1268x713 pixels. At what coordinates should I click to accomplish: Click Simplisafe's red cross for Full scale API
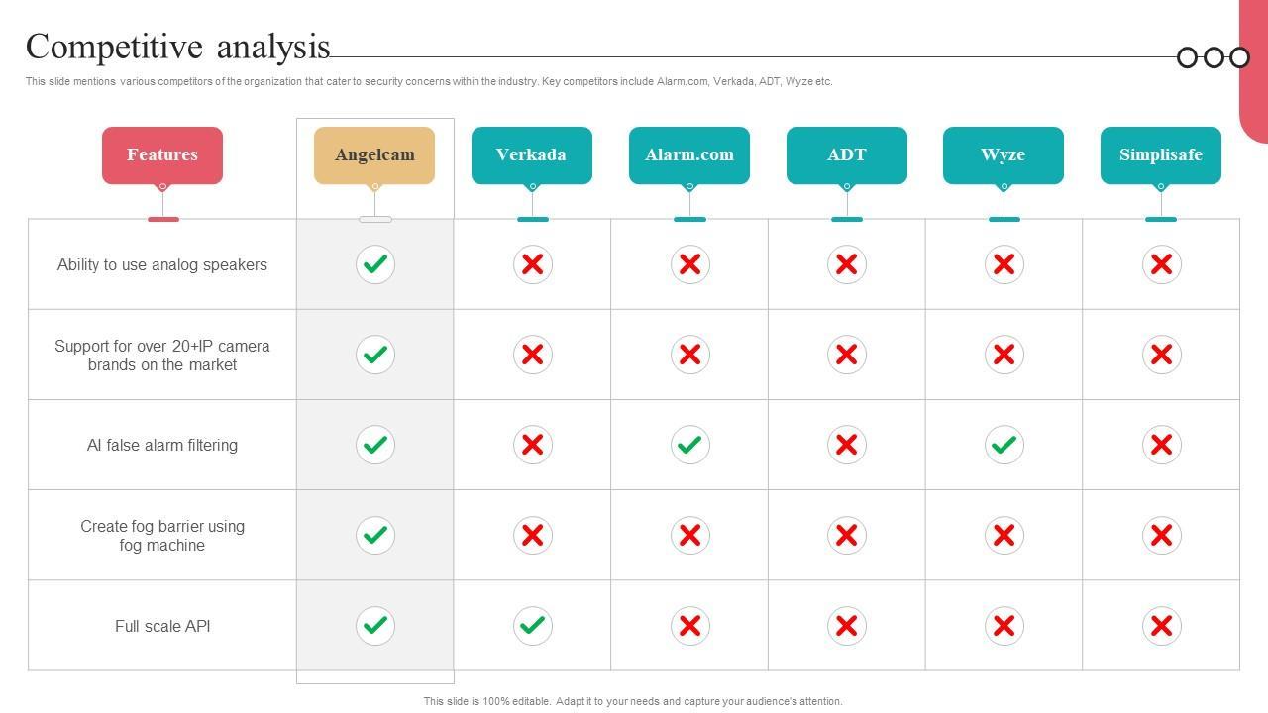tap(1161, 626)
